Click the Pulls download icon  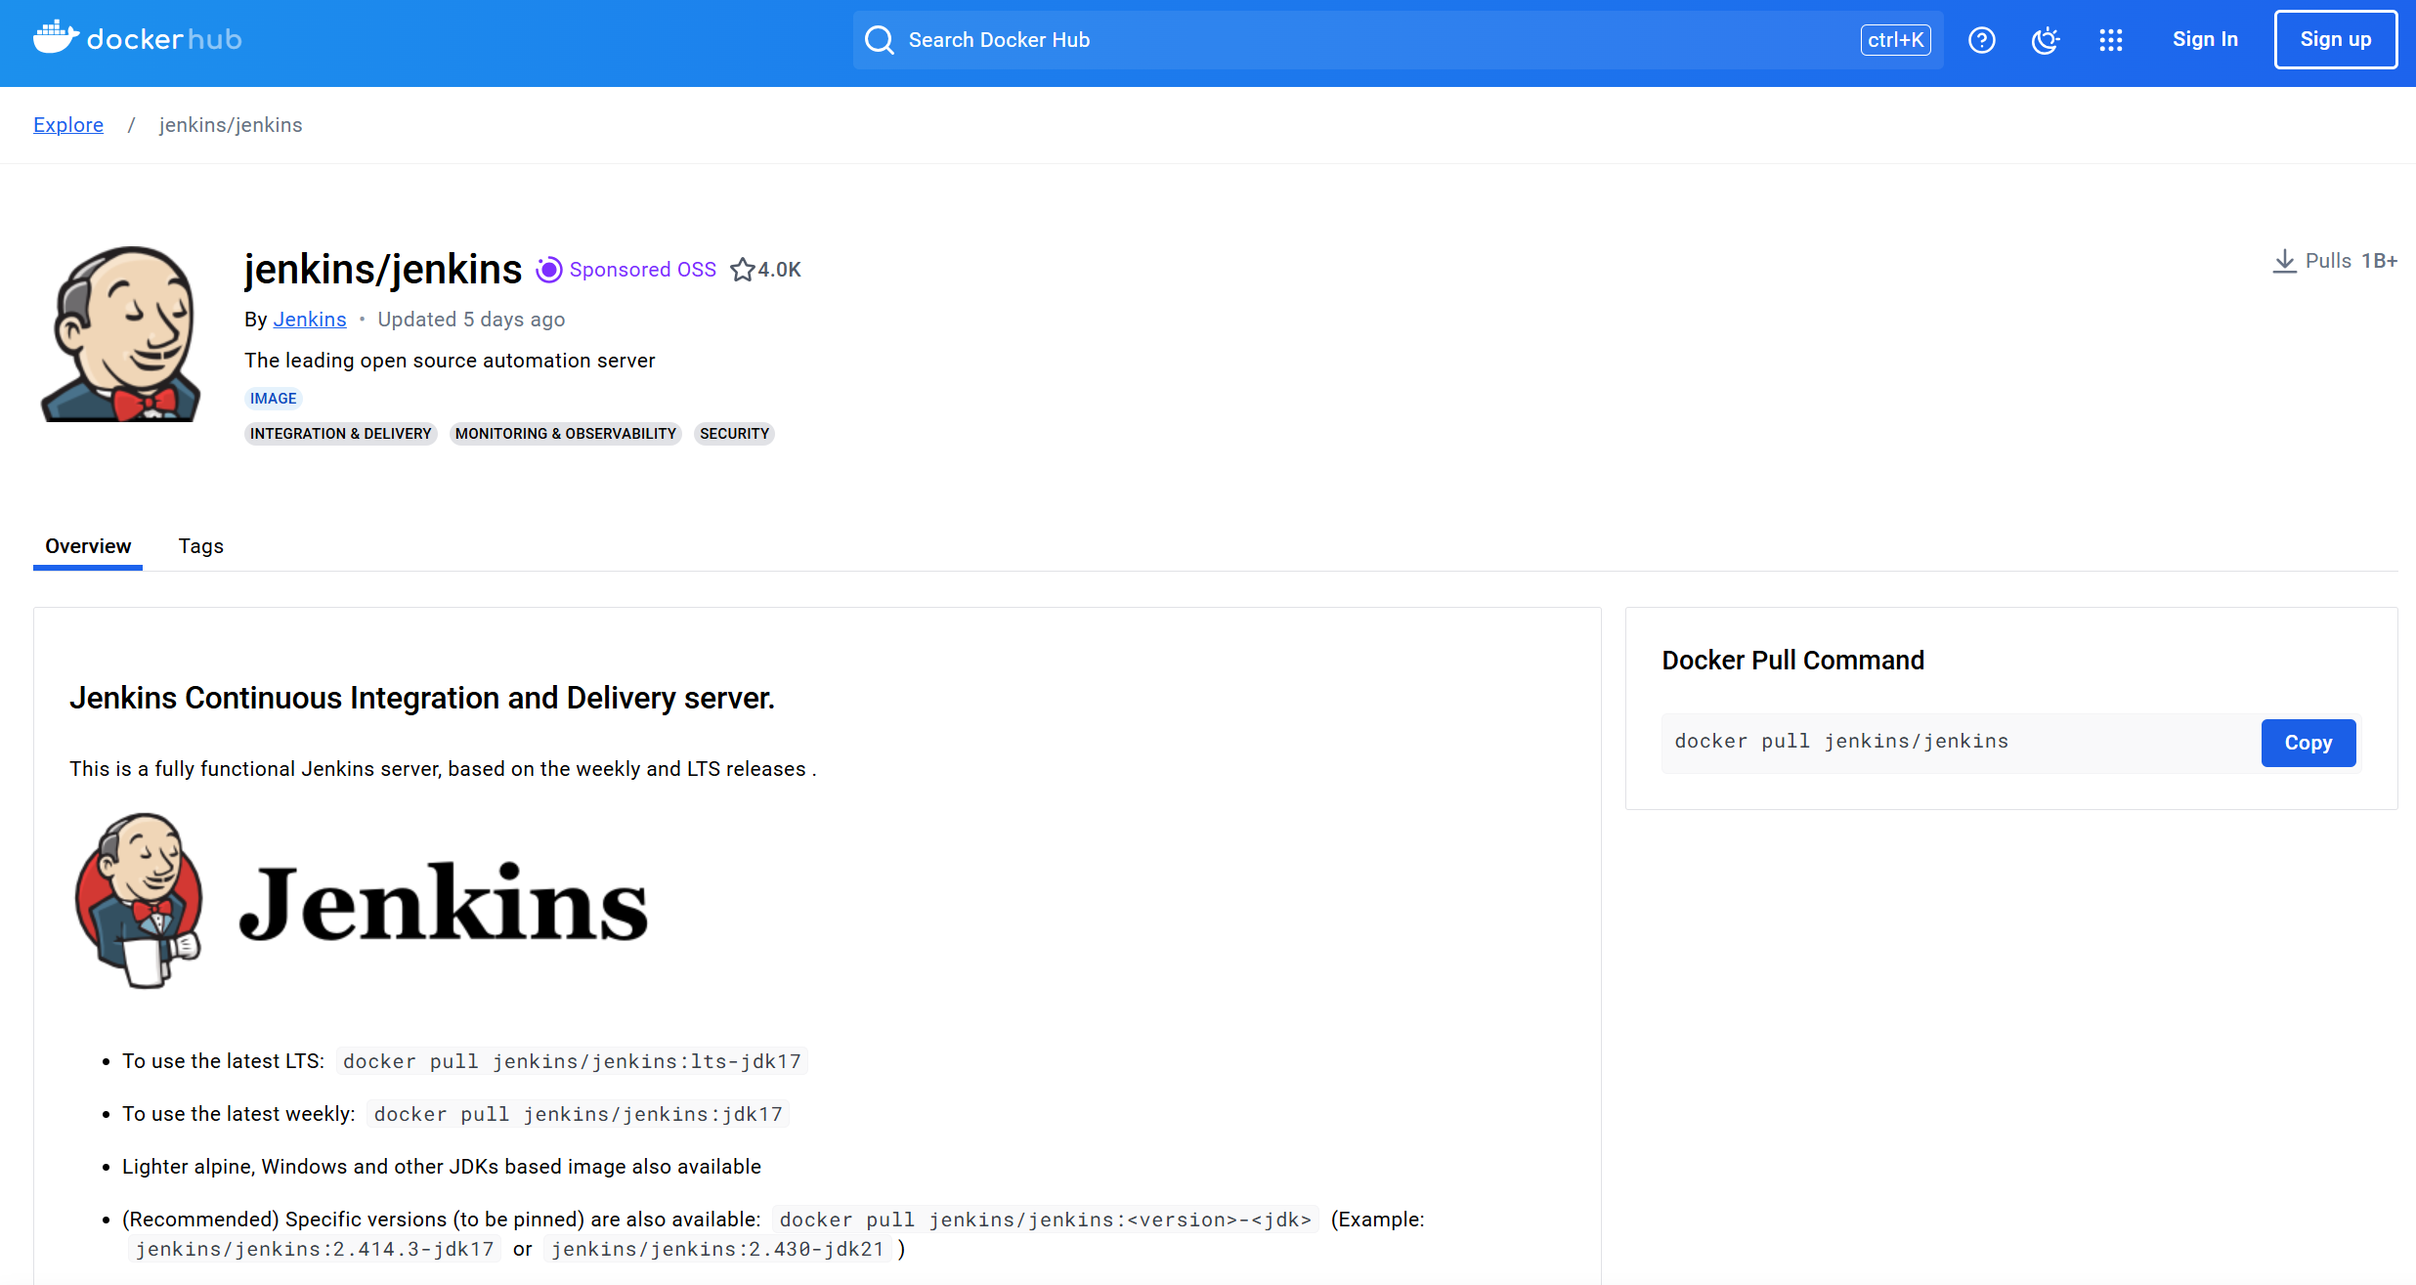2284,262
